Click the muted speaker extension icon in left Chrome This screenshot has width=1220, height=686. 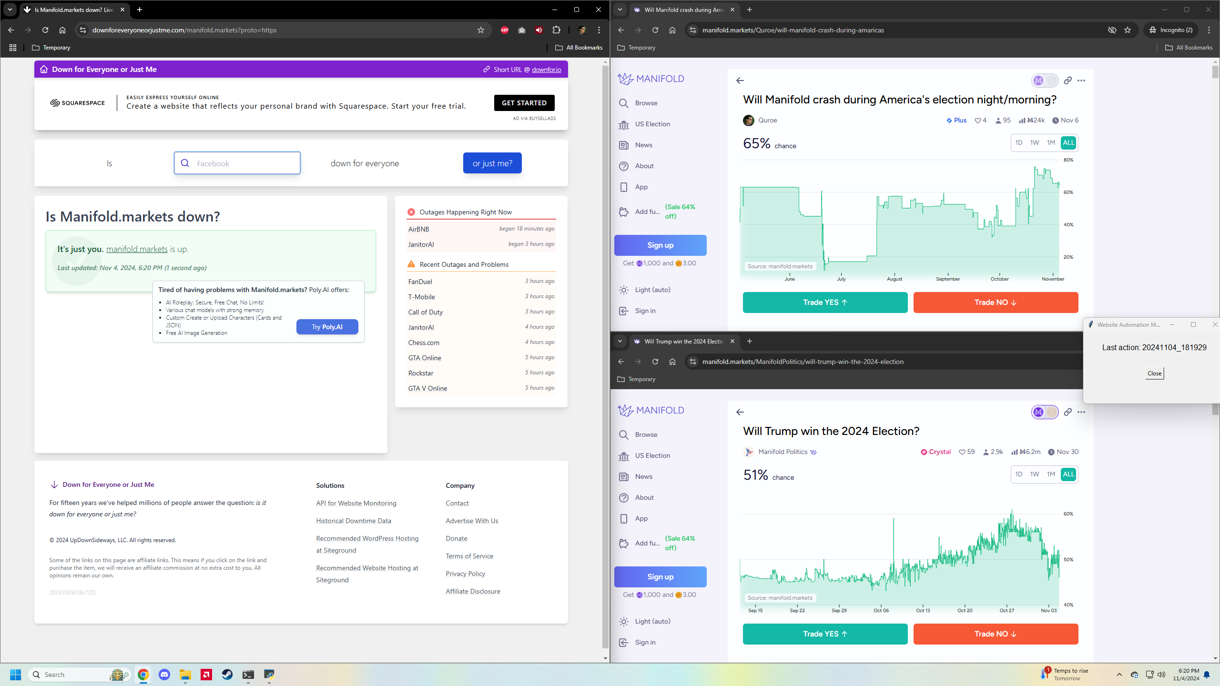tap(539, 30)
